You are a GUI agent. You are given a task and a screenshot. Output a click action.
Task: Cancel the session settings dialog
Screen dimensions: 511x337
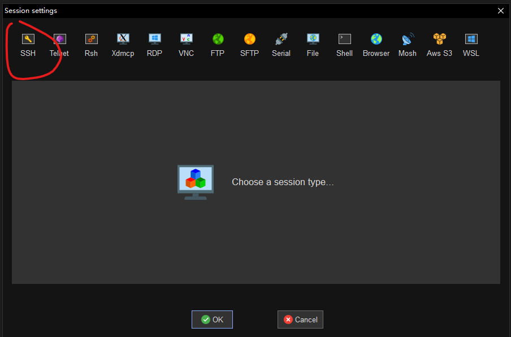[300, 320]
